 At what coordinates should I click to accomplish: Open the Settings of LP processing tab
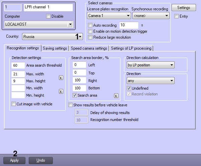131,48
